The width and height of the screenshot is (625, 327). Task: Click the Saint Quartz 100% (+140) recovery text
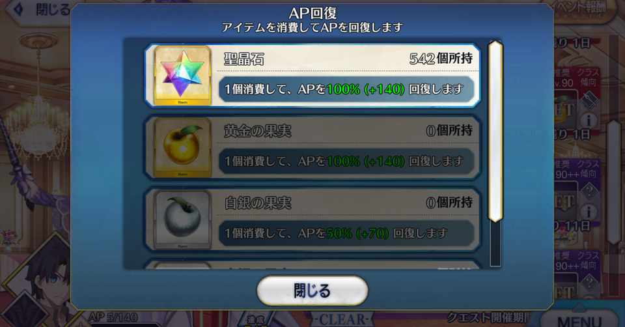365,89
